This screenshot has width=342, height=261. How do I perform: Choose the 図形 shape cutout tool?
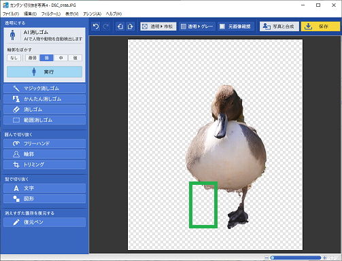45,198
